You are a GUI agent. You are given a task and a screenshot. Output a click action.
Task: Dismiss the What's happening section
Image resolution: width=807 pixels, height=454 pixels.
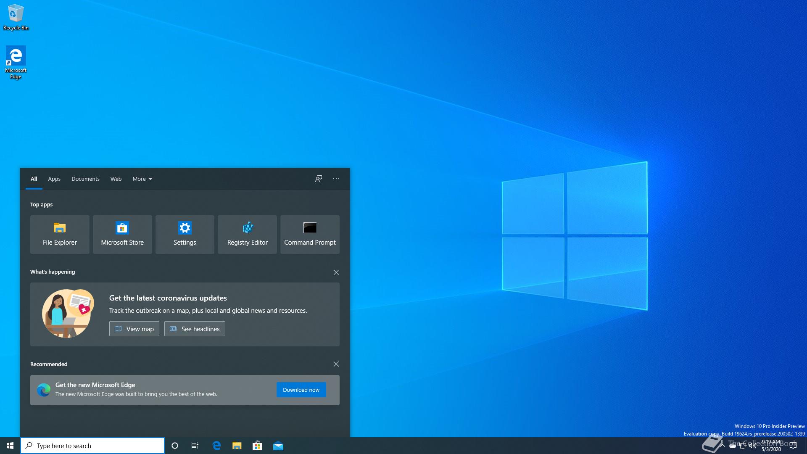[x=336, y=272]
